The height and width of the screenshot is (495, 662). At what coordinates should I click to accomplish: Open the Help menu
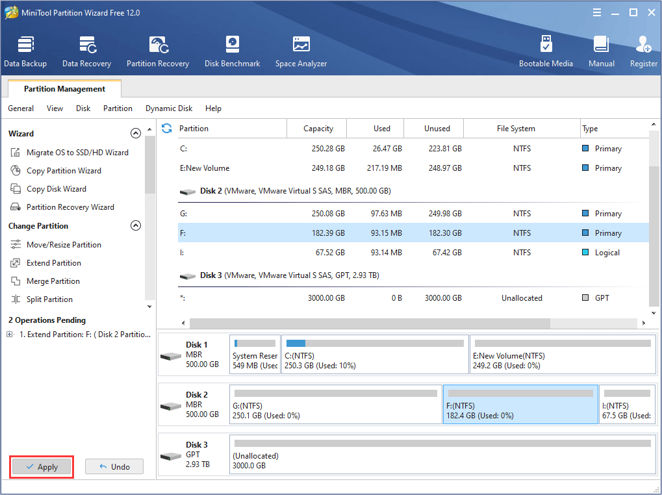tap(213, 108)
